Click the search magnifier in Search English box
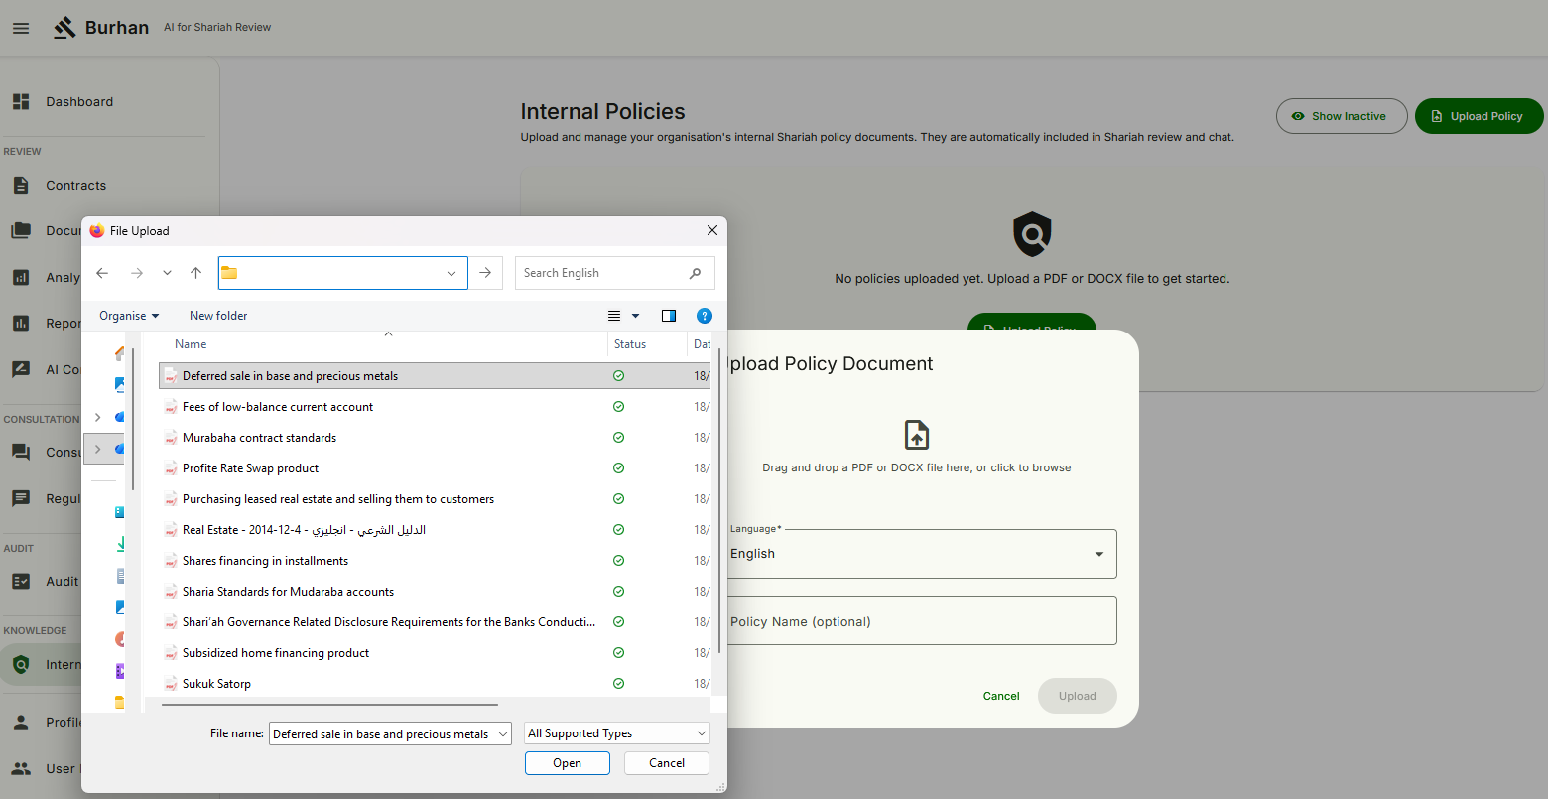Viewport: 1548px width, 799px height. point(695,273)
